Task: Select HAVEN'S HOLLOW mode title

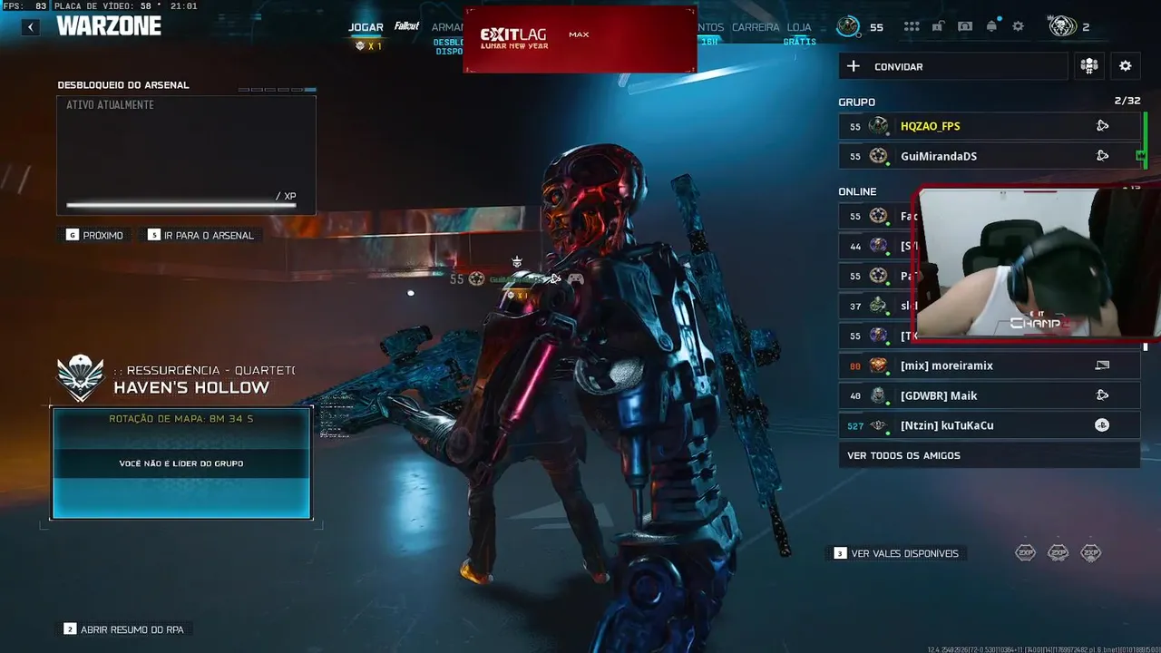Action: click(191, 387)
